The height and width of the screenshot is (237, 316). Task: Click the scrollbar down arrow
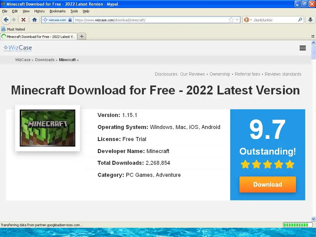click(313, 219)
